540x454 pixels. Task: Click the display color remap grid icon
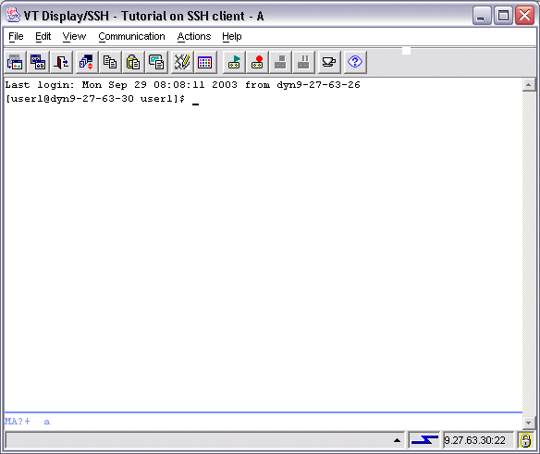pyautogui.click(x=205, y=62)
